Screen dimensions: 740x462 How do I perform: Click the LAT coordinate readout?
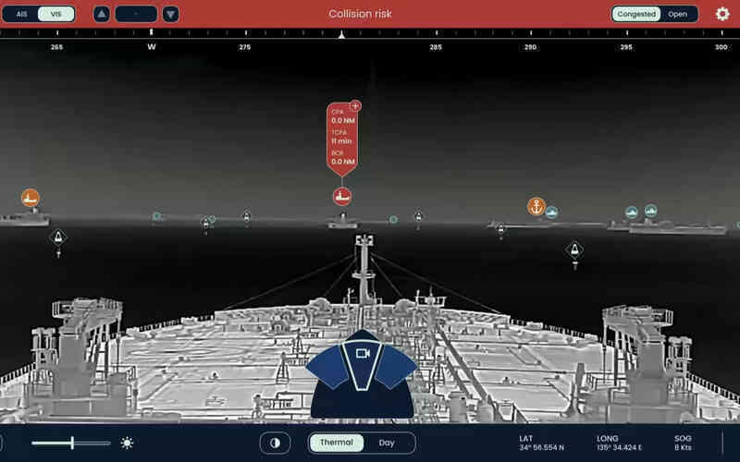point(541,443)
